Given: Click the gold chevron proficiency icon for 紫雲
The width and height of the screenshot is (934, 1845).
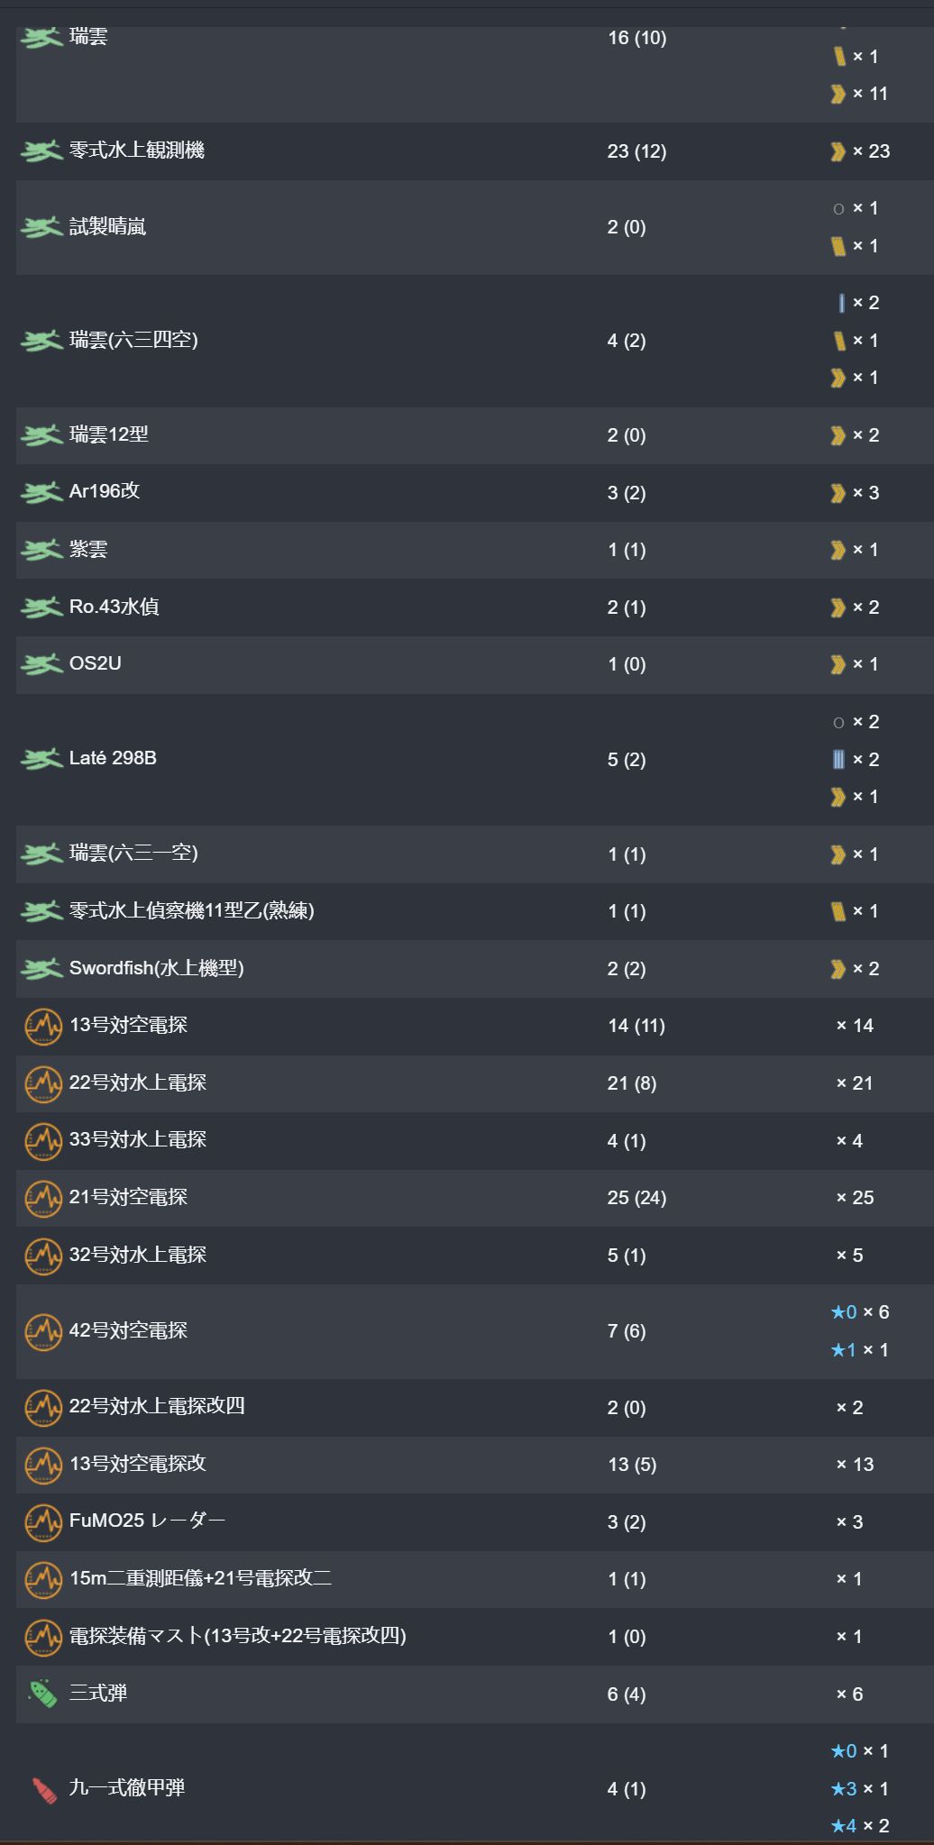Looking at the screenshot, I should [838, 550].
